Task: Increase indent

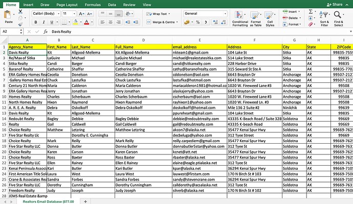Action: click(x=136, y=22)
